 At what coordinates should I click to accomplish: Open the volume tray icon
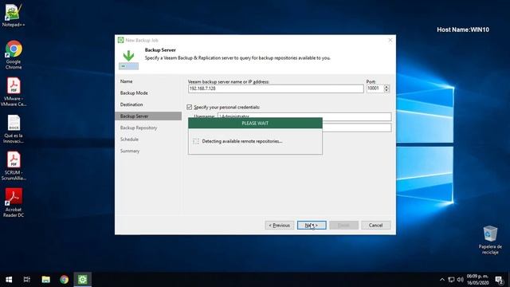point(461,280)
